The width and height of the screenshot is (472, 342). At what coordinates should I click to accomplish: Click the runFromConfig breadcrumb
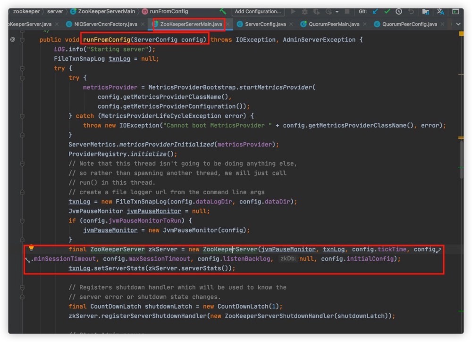pyautogui.click(x=165, y=11)
